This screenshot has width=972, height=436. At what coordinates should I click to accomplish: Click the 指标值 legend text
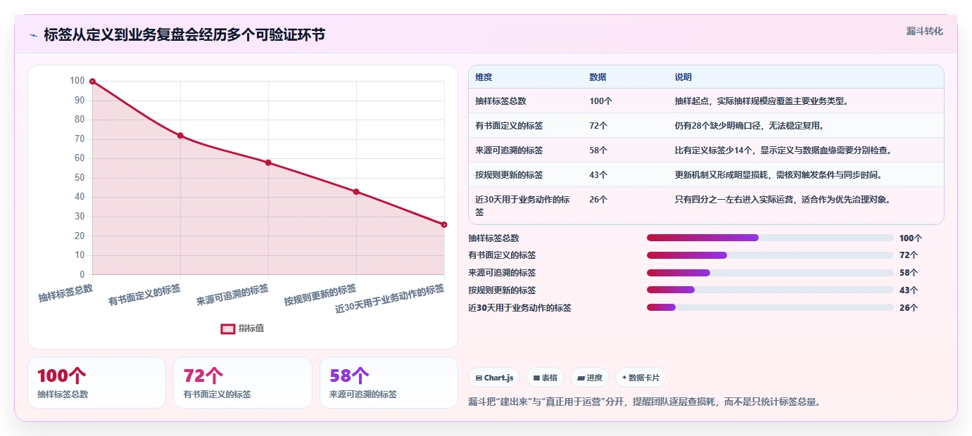tap(251, 328)
